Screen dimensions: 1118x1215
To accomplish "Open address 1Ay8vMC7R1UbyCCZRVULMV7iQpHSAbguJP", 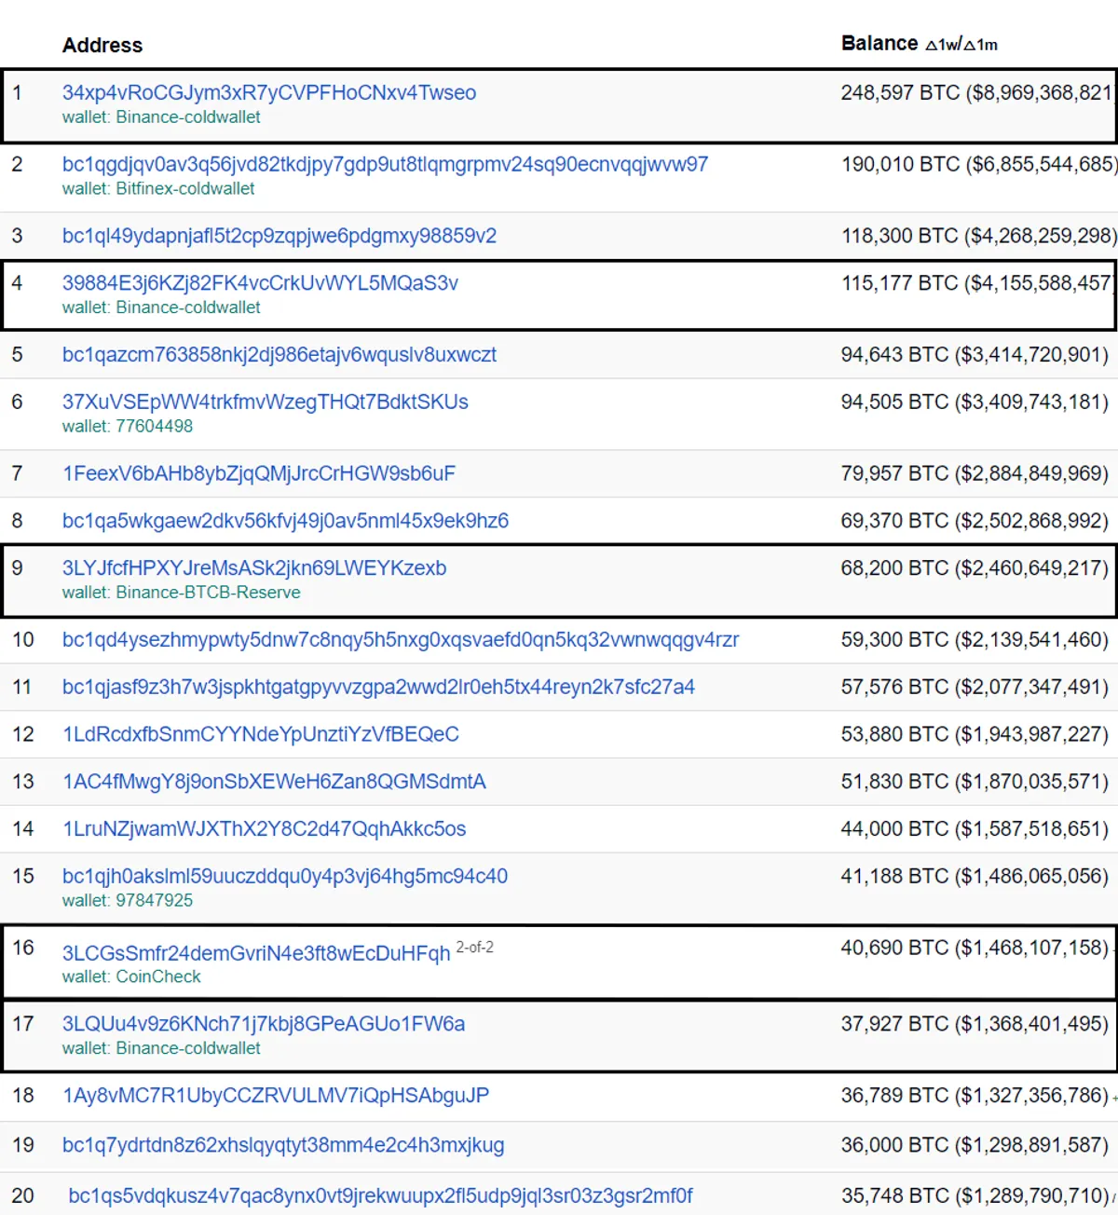I will pyautogui.click(x=276, y=1096).
